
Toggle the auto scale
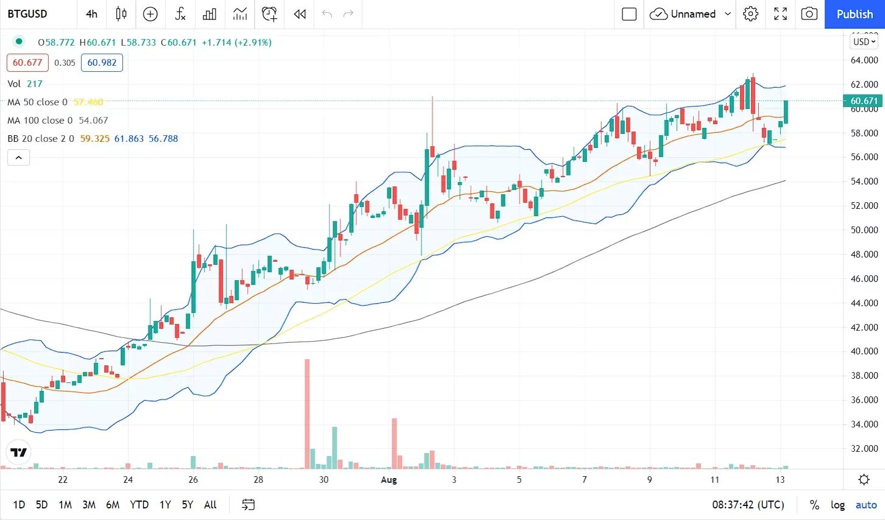[x=866, y=505]
